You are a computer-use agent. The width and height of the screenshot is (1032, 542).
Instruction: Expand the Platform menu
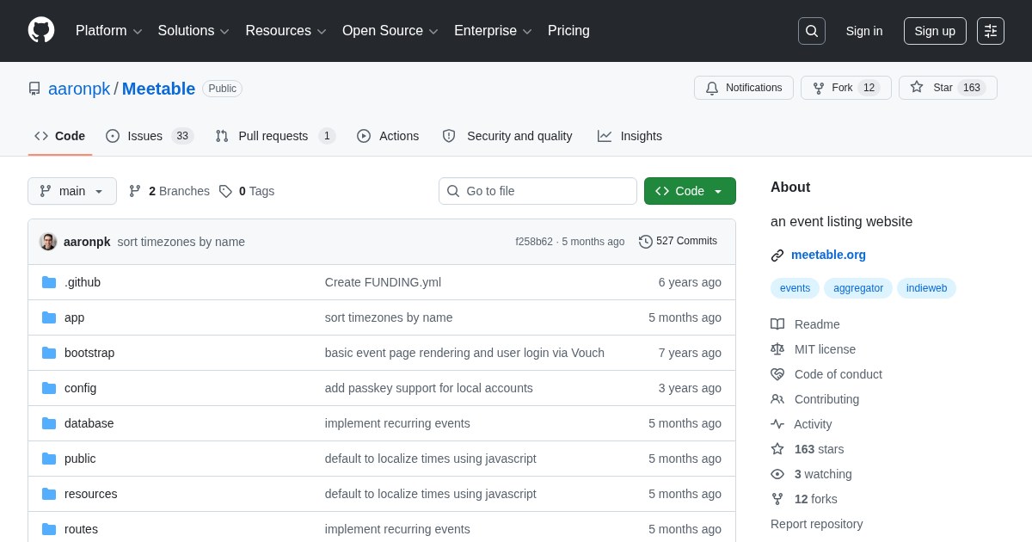click(109, 31)
